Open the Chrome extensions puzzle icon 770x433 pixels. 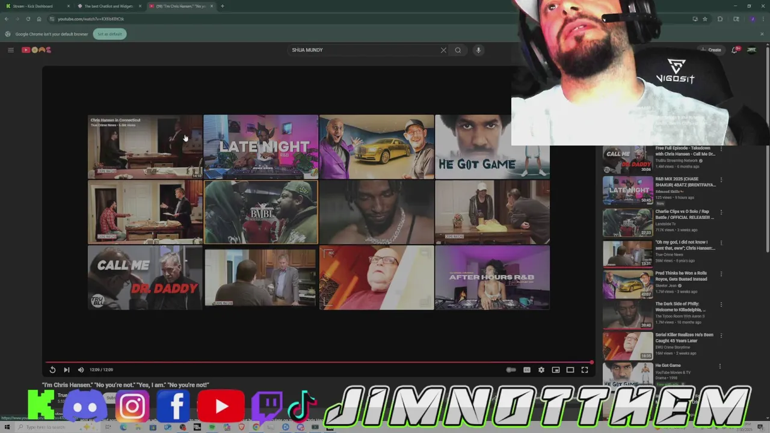coord(720,19)
